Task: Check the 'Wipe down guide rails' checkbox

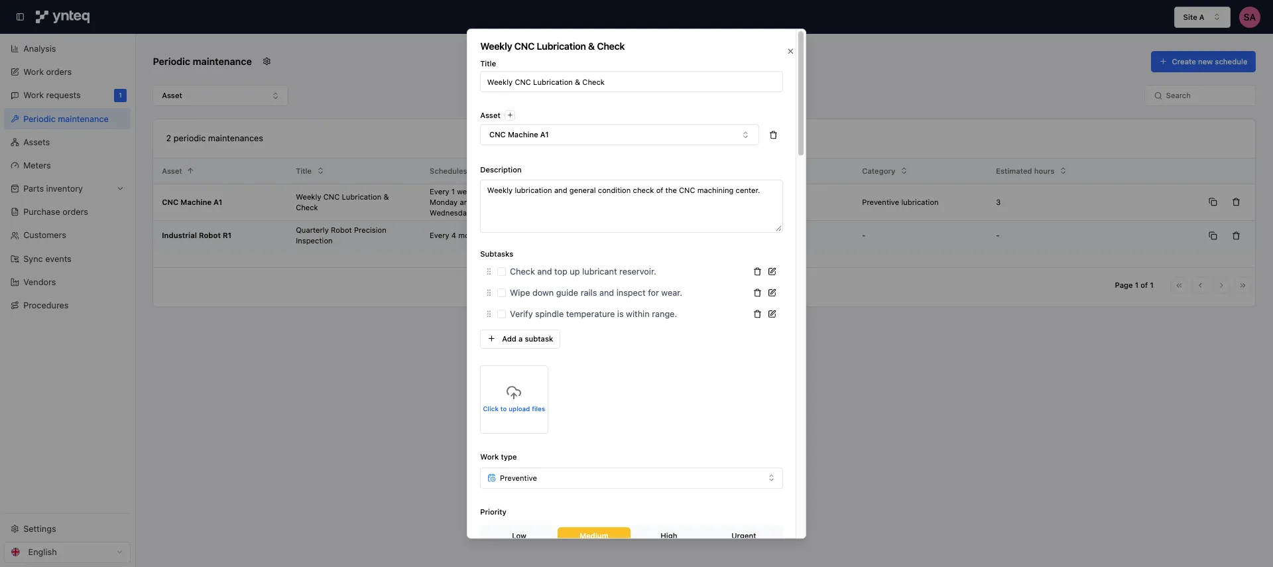Action: (x=501, y=293)
